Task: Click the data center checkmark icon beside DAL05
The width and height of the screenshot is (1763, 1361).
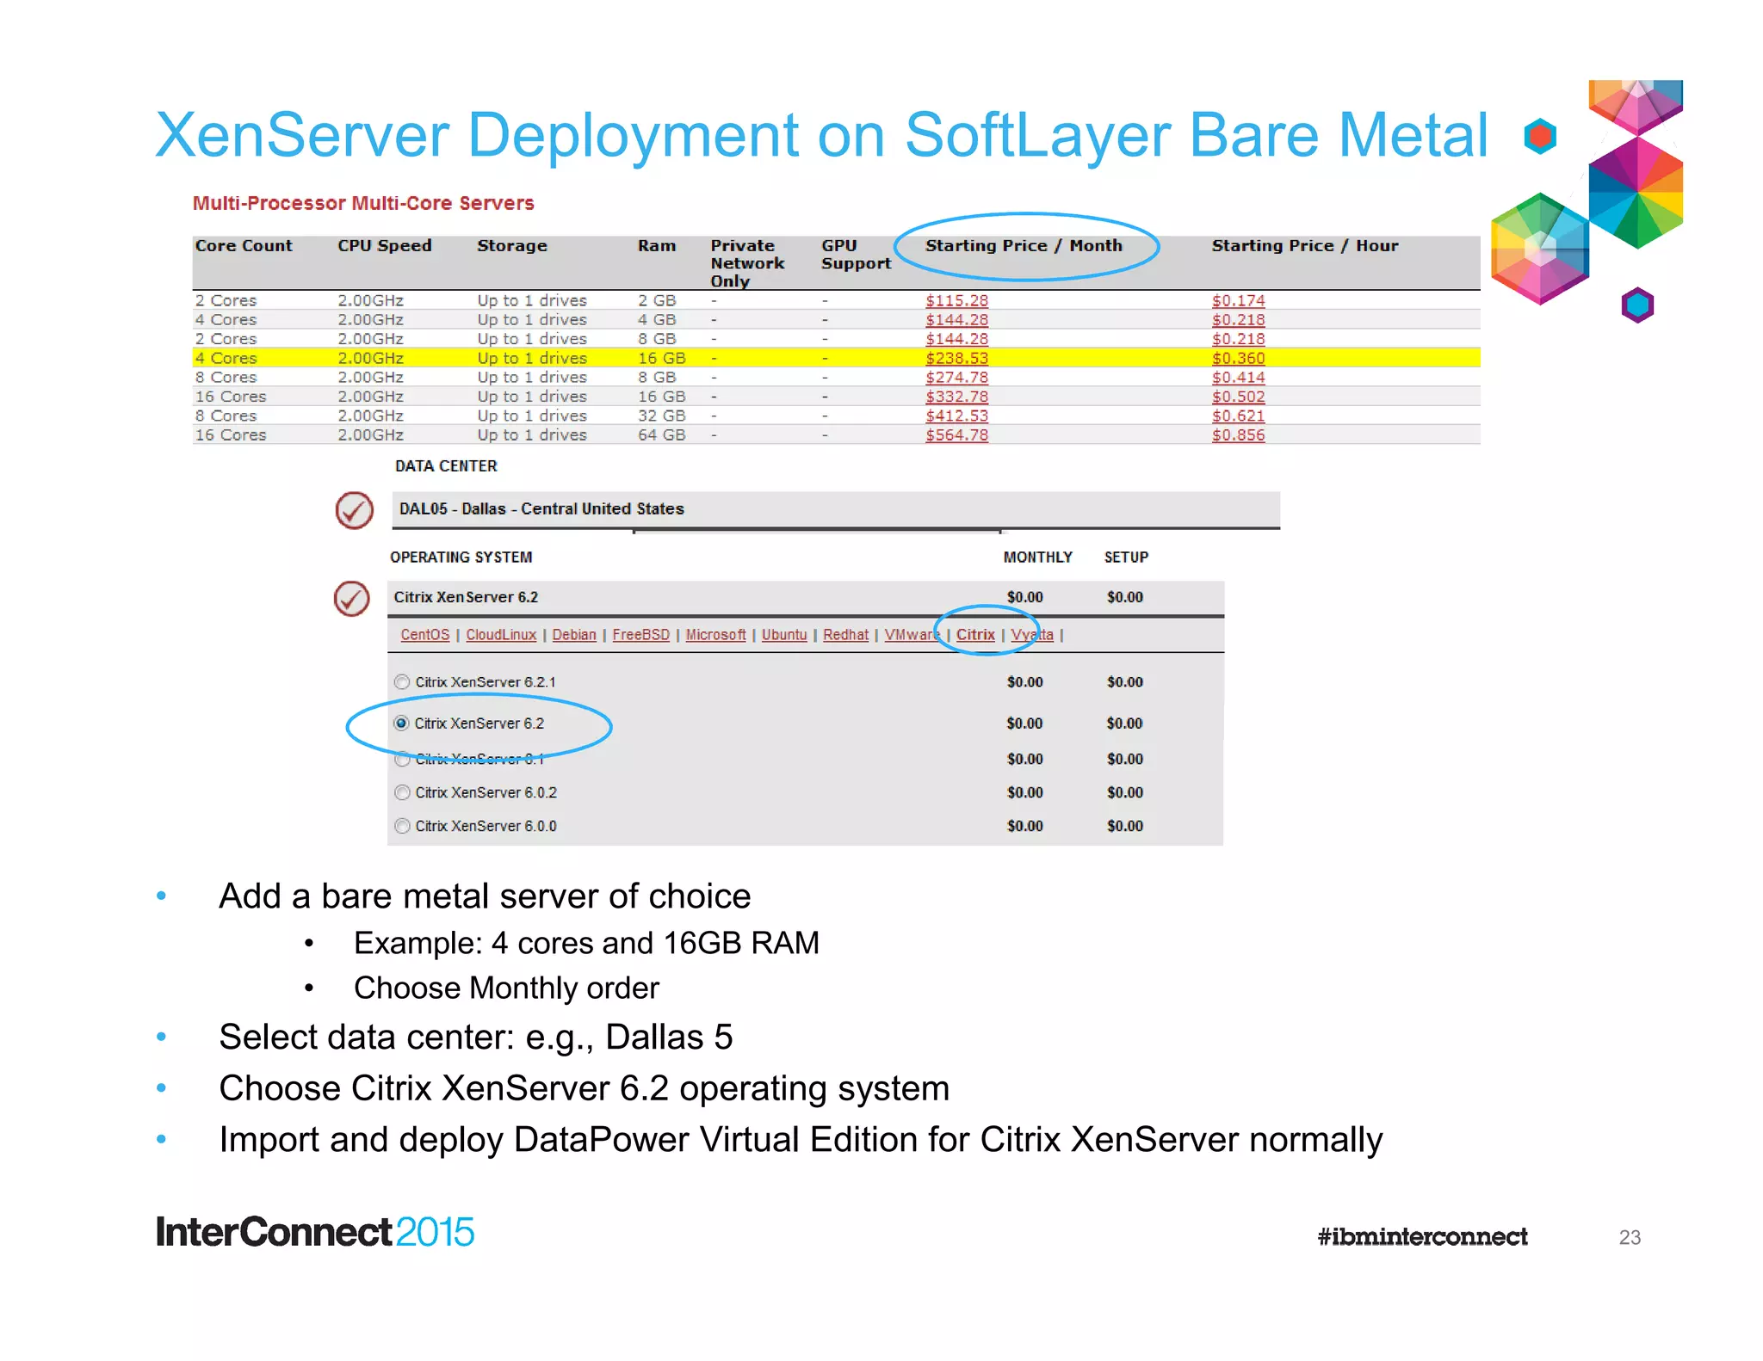Action: point(354,510)
